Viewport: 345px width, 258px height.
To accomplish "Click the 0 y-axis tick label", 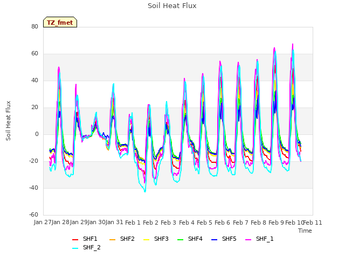I will (37, 134).
